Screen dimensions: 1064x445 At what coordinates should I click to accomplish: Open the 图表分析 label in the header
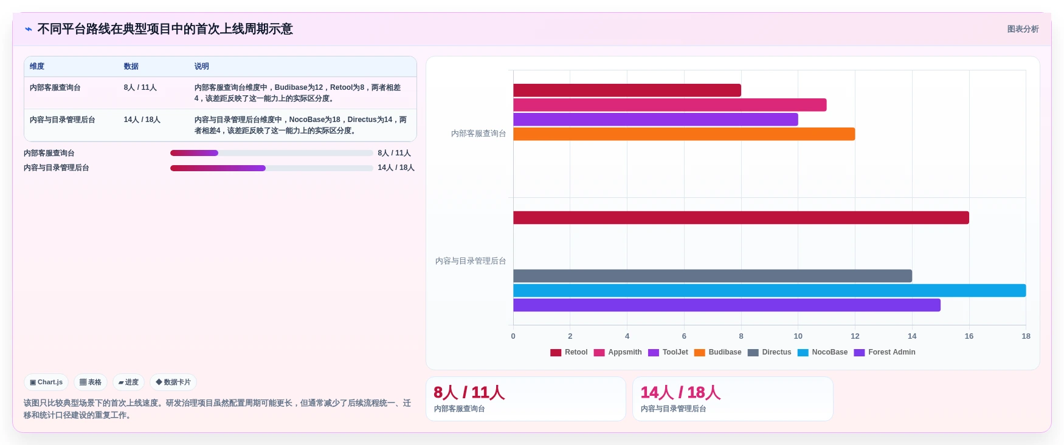click(x=1023, y=29)
